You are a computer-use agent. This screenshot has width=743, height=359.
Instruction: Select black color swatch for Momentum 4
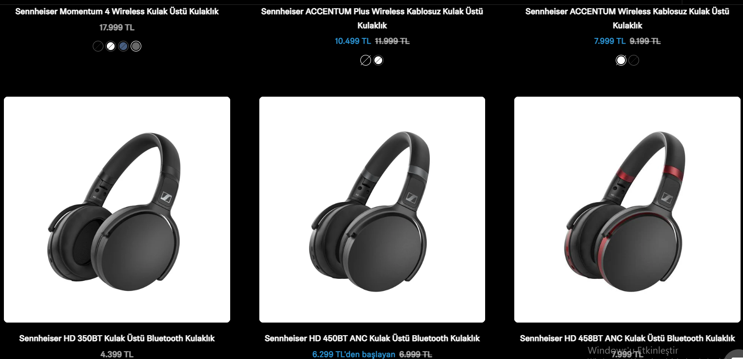click(98, 46)
